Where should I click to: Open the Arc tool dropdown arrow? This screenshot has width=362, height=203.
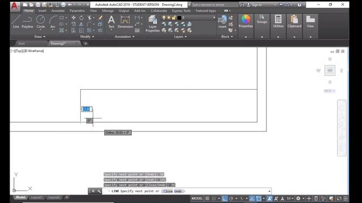coord(53,30)
